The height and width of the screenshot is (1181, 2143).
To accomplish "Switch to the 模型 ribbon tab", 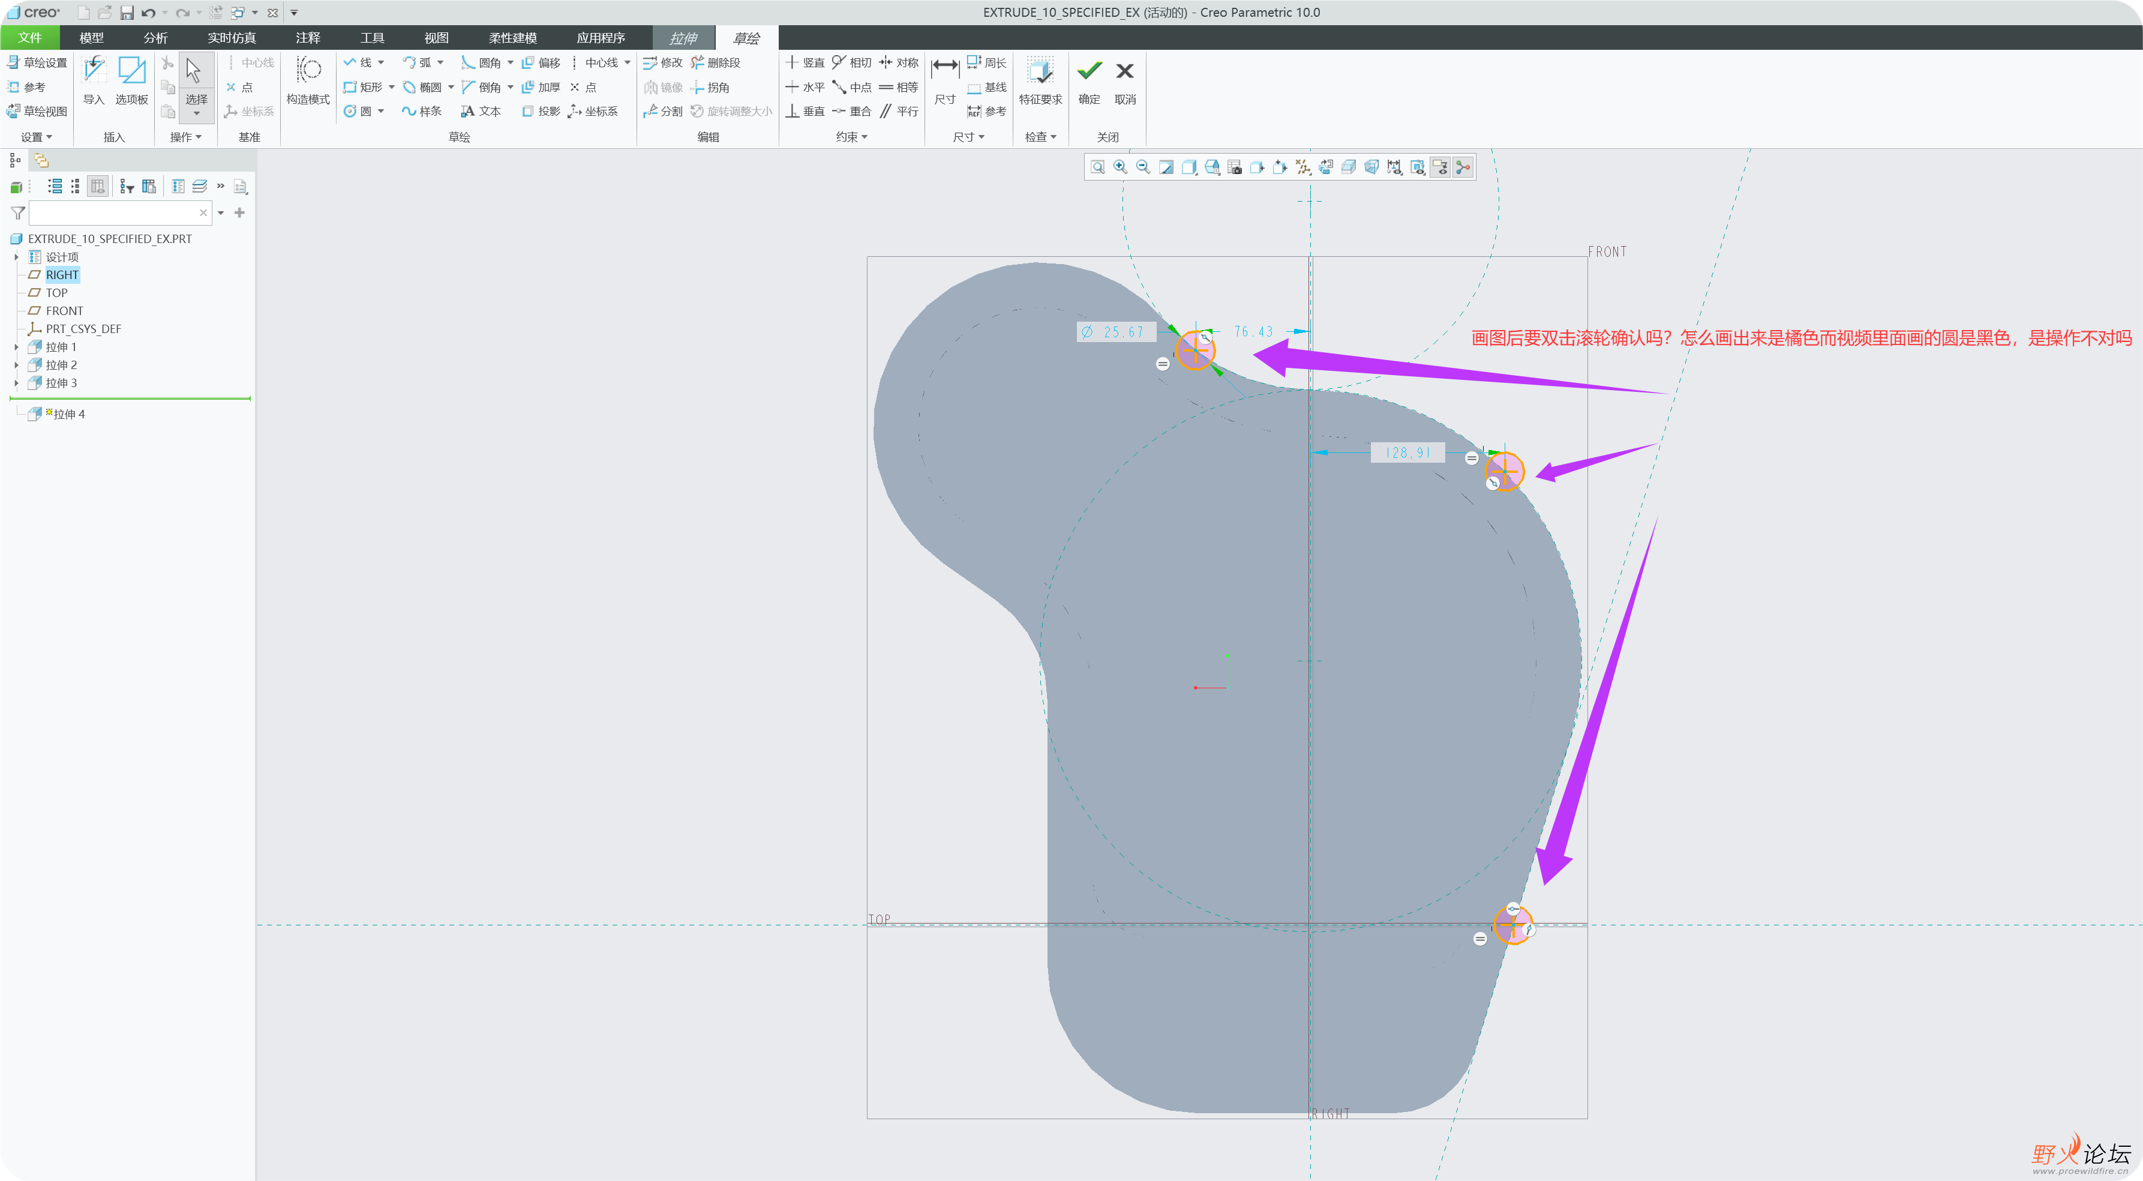I will coord(92,38).
